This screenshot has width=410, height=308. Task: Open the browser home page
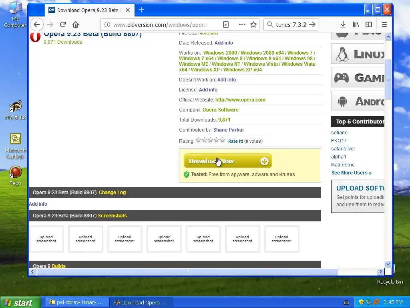tap(76, 24)
